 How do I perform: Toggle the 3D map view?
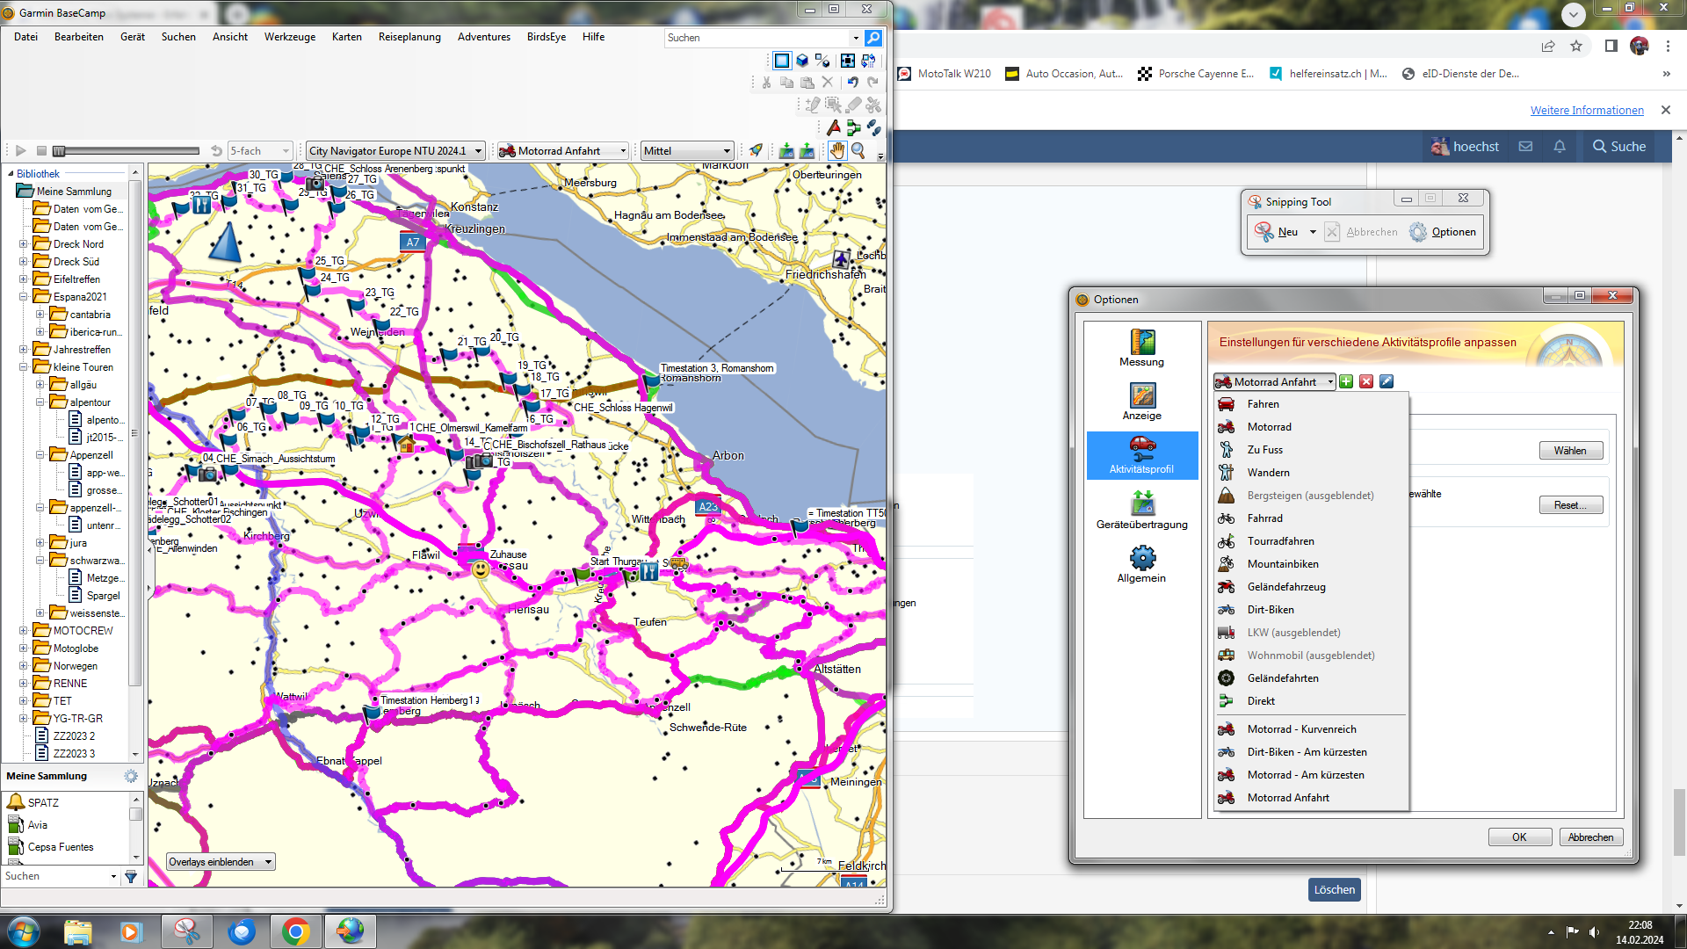[x=802, y=61]
